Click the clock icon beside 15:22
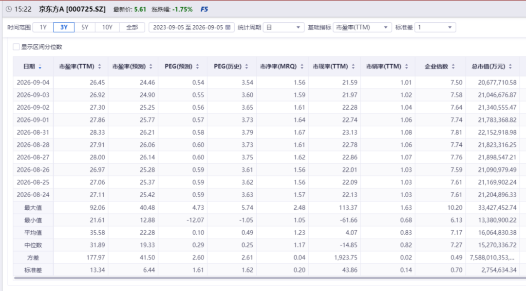The height and width of the screenshot is (291, 526). pyautogui.click(x=9, y=9)
